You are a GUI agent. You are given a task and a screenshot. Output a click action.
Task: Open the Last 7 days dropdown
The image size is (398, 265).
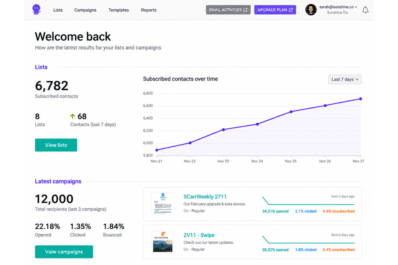pos(345,79)
